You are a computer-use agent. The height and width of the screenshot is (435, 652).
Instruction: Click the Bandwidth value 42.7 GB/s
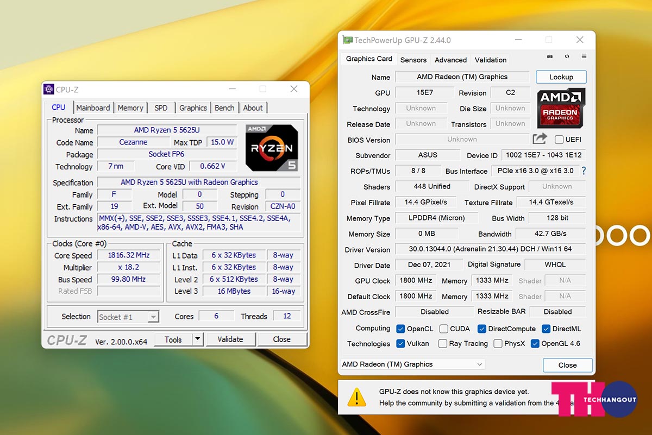pyautogui.click(x=550, y=234)
